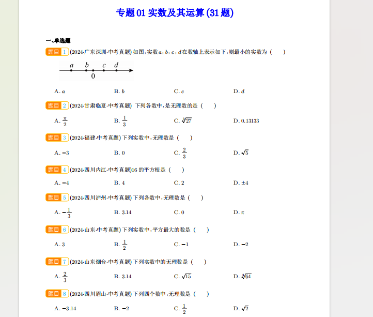Click the section heading 一、单选题
Viewport: 373px width, 317px height.
click(58, 40)
